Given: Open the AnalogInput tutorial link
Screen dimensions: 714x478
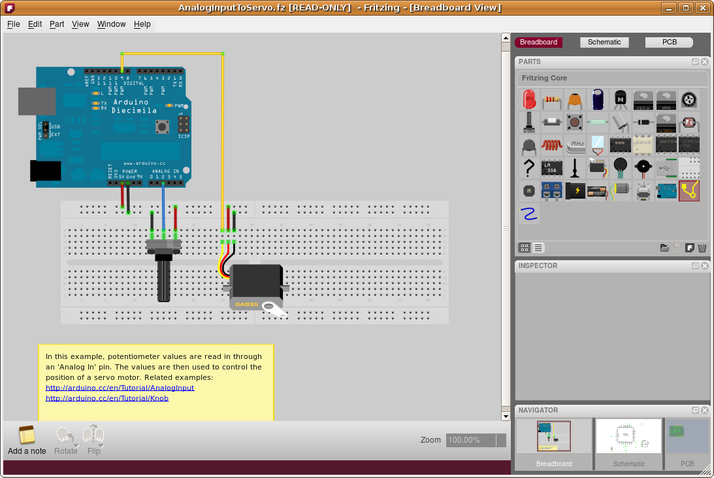Looking at the screenshot, I should (119, 388).
